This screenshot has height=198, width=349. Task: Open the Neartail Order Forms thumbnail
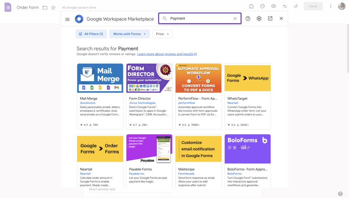(100, 148)
